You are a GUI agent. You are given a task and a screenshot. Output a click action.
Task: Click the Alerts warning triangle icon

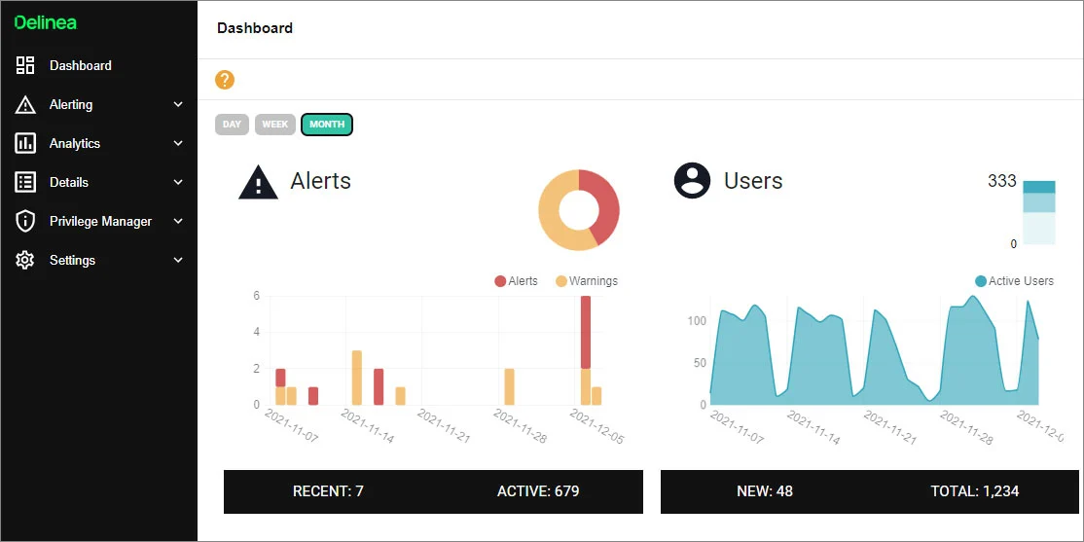click(x=258, y=183)
